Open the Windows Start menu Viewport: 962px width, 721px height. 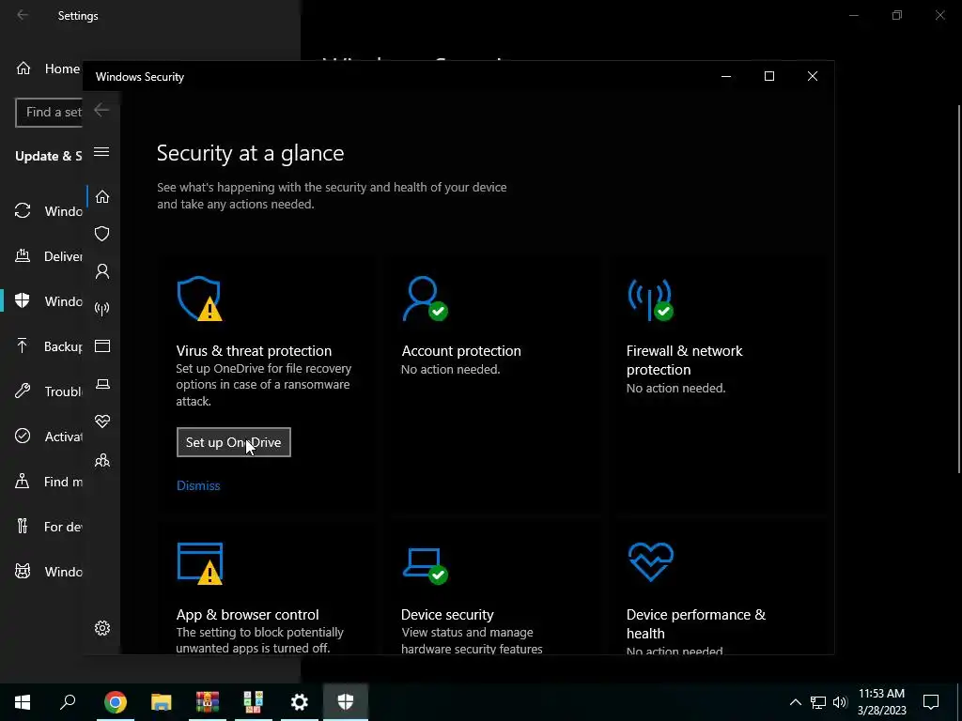click(23, 701)
